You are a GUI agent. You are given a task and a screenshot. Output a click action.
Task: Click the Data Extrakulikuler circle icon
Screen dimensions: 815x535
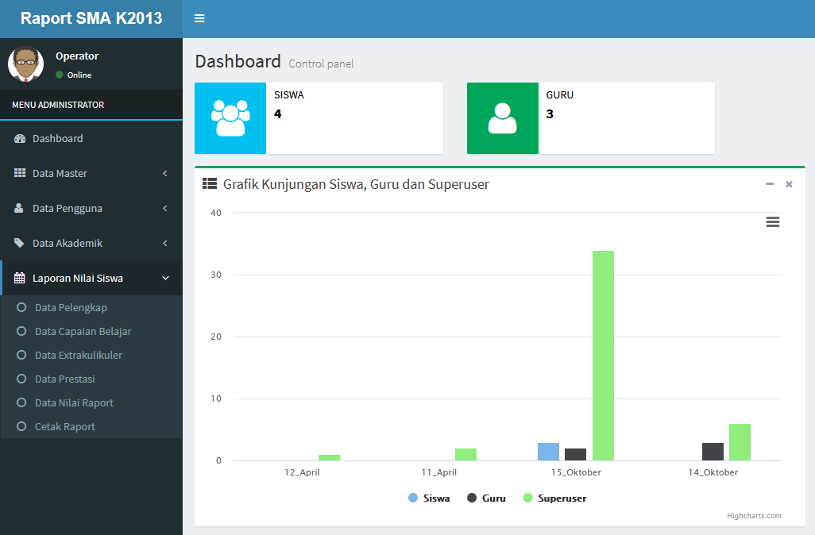coord(21,355)
